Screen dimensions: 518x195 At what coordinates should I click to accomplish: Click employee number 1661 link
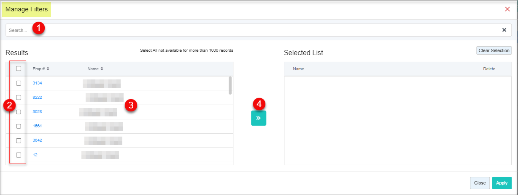pos(37,126)
